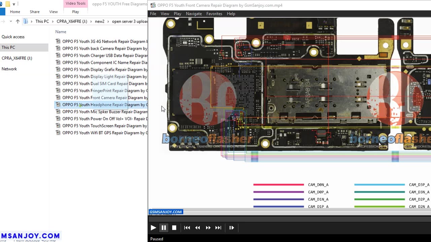Viewport: 431px width, 242px height.
Task: Open the Navigate menu in the media player
Action: pyautogui.click(x=194, y=14)
